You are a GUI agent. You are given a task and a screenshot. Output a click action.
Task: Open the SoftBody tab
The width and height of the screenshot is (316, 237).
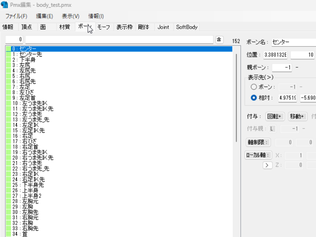187,27
